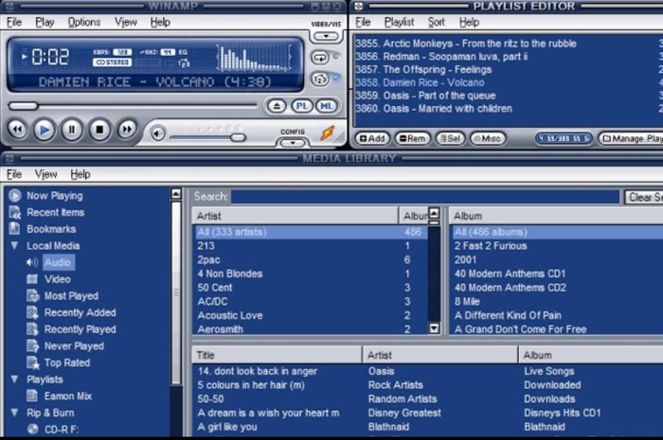Open the CONFIG drawer arrow
The height and width of the screenshot is (440, 663).
(x=292, y=143)
